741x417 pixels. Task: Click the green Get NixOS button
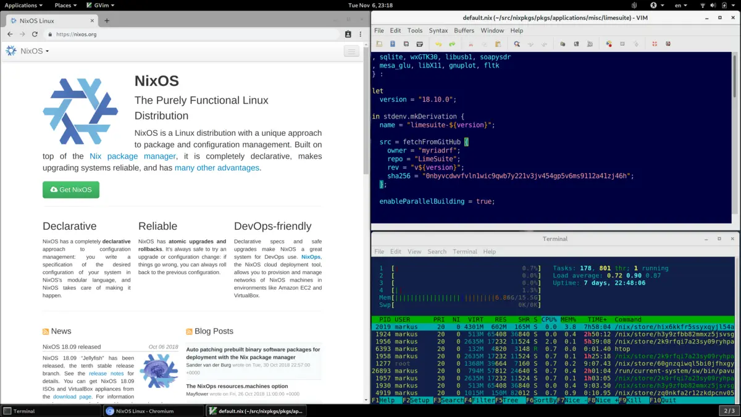tap(71, 190)
